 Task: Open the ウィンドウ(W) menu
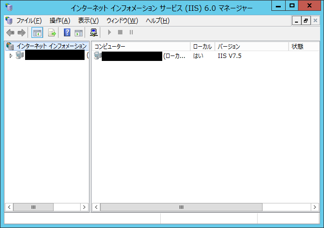click(122, 21)
